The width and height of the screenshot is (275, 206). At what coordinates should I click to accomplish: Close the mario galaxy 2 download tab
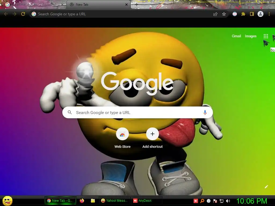(62, 5)
